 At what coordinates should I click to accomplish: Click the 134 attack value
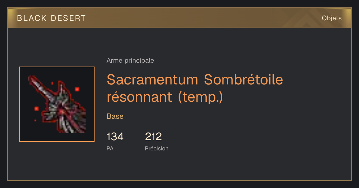[x=115, y=137]
